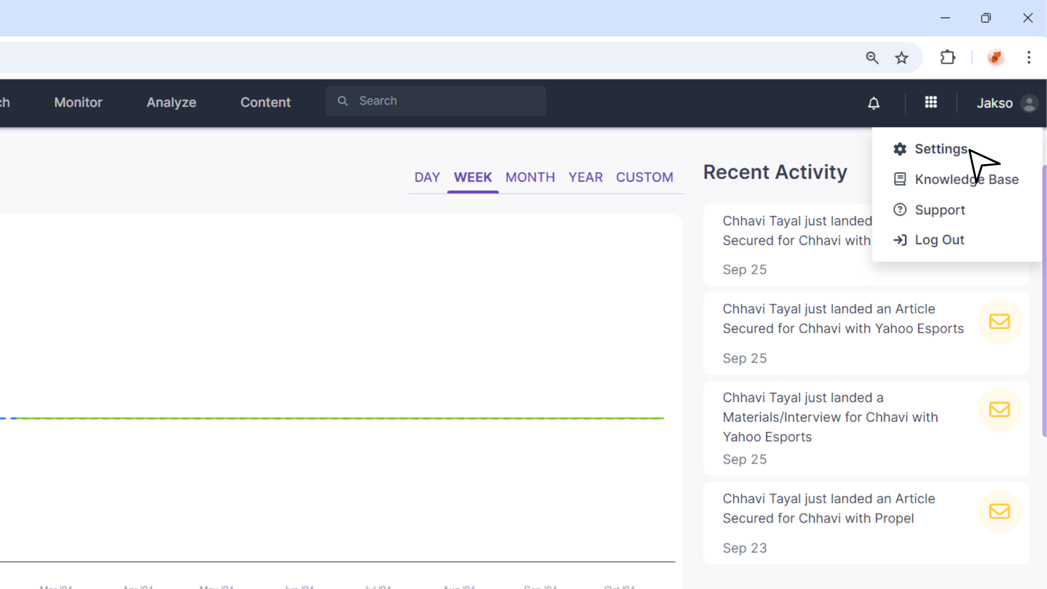Open the Propel article activity card
Image resolution: width=1047 pixels, height=589 pixels.
tap(866, 523)
